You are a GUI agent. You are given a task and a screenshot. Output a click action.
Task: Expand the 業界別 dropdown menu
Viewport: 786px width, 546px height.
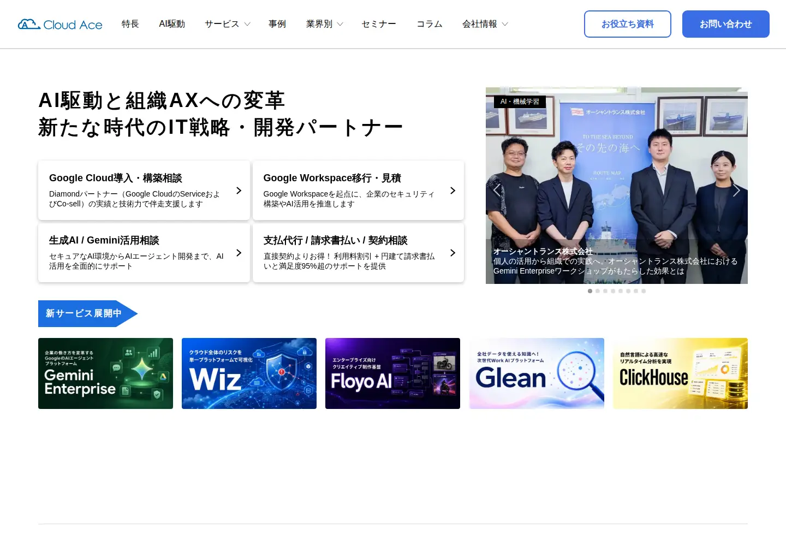[325, 24]
